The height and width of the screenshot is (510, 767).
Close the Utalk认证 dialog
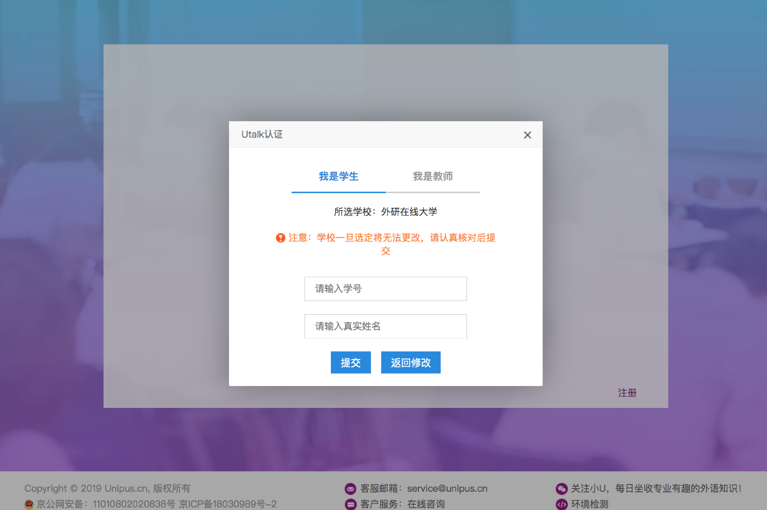tap(527, 135)
